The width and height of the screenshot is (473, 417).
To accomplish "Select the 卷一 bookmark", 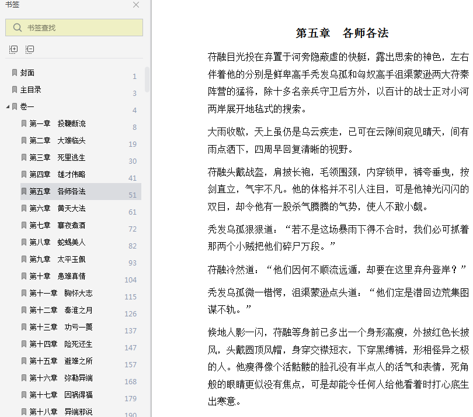I will [27, 106].
